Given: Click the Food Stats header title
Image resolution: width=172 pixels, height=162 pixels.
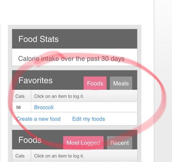Looking at the screenshot, I should [38, 39].
